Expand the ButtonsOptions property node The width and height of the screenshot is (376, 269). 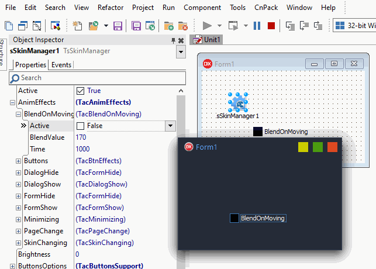click(x=12, y=266)
